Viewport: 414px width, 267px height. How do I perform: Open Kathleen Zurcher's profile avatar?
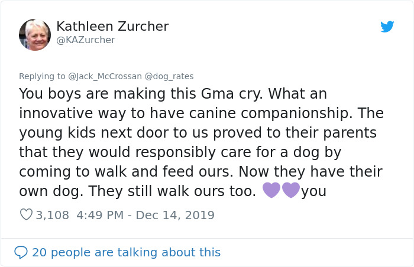(35, 34)
